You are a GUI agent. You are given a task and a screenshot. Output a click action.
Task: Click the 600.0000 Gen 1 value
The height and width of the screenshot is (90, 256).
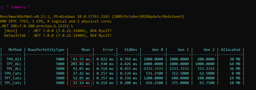tap(180, 78)
